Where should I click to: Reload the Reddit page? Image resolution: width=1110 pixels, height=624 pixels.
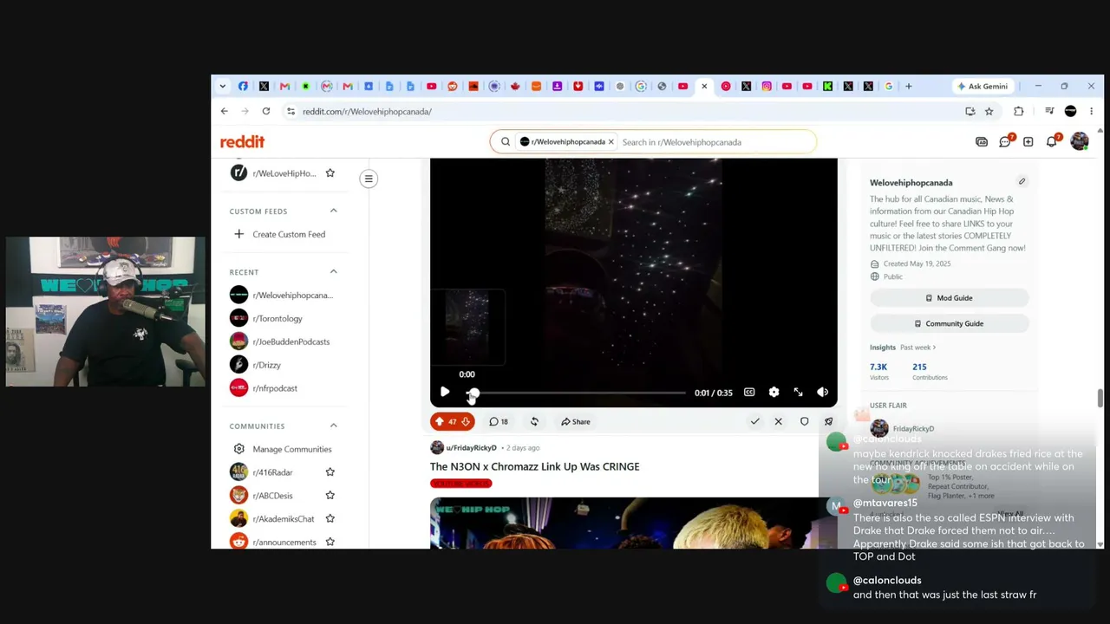click(266, 111)
